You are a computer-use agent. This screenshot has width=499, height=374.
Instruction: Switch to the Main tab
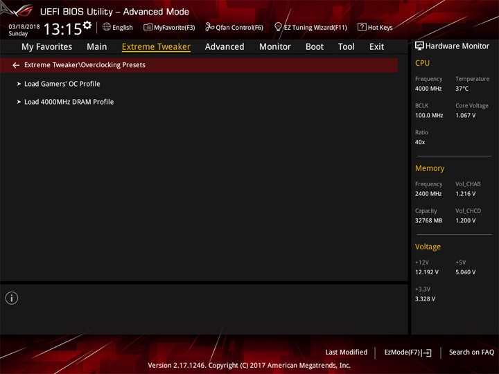coord(97,47)
